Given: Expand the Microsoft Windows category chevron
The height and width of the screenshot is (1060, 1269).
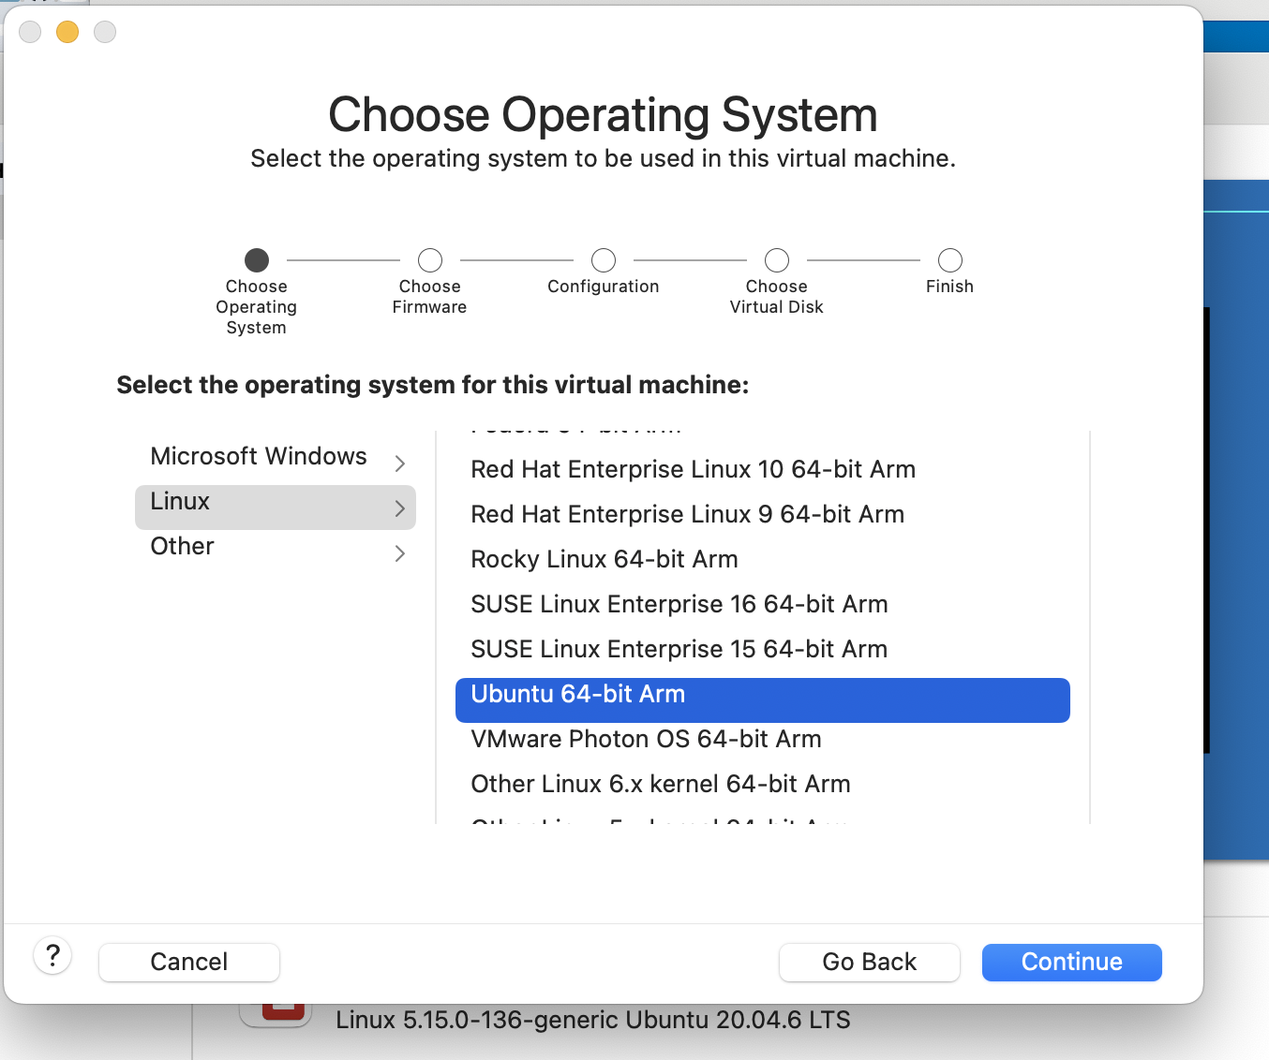Looking at the screenshot, I should (400, 464).
